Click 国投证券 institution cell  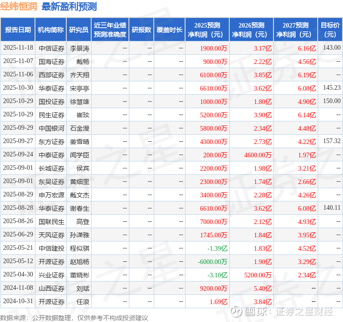point(52,102)
